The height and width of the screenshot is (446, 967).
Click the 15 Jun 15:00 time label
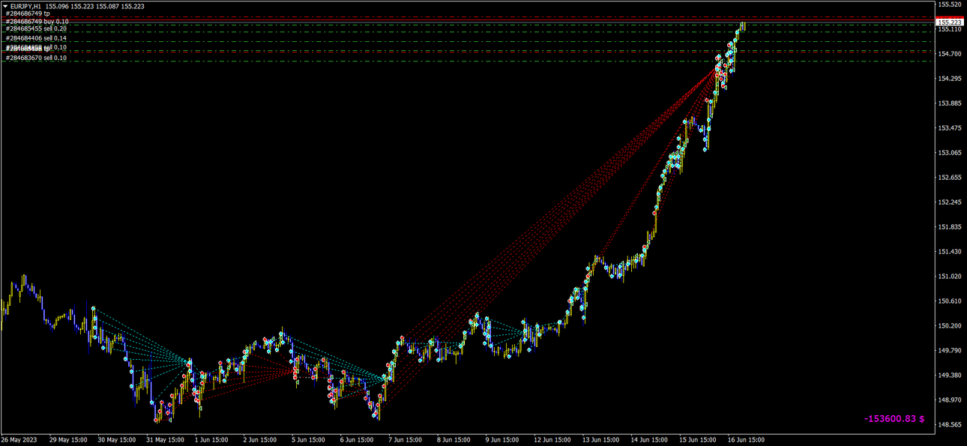(697, 440)
